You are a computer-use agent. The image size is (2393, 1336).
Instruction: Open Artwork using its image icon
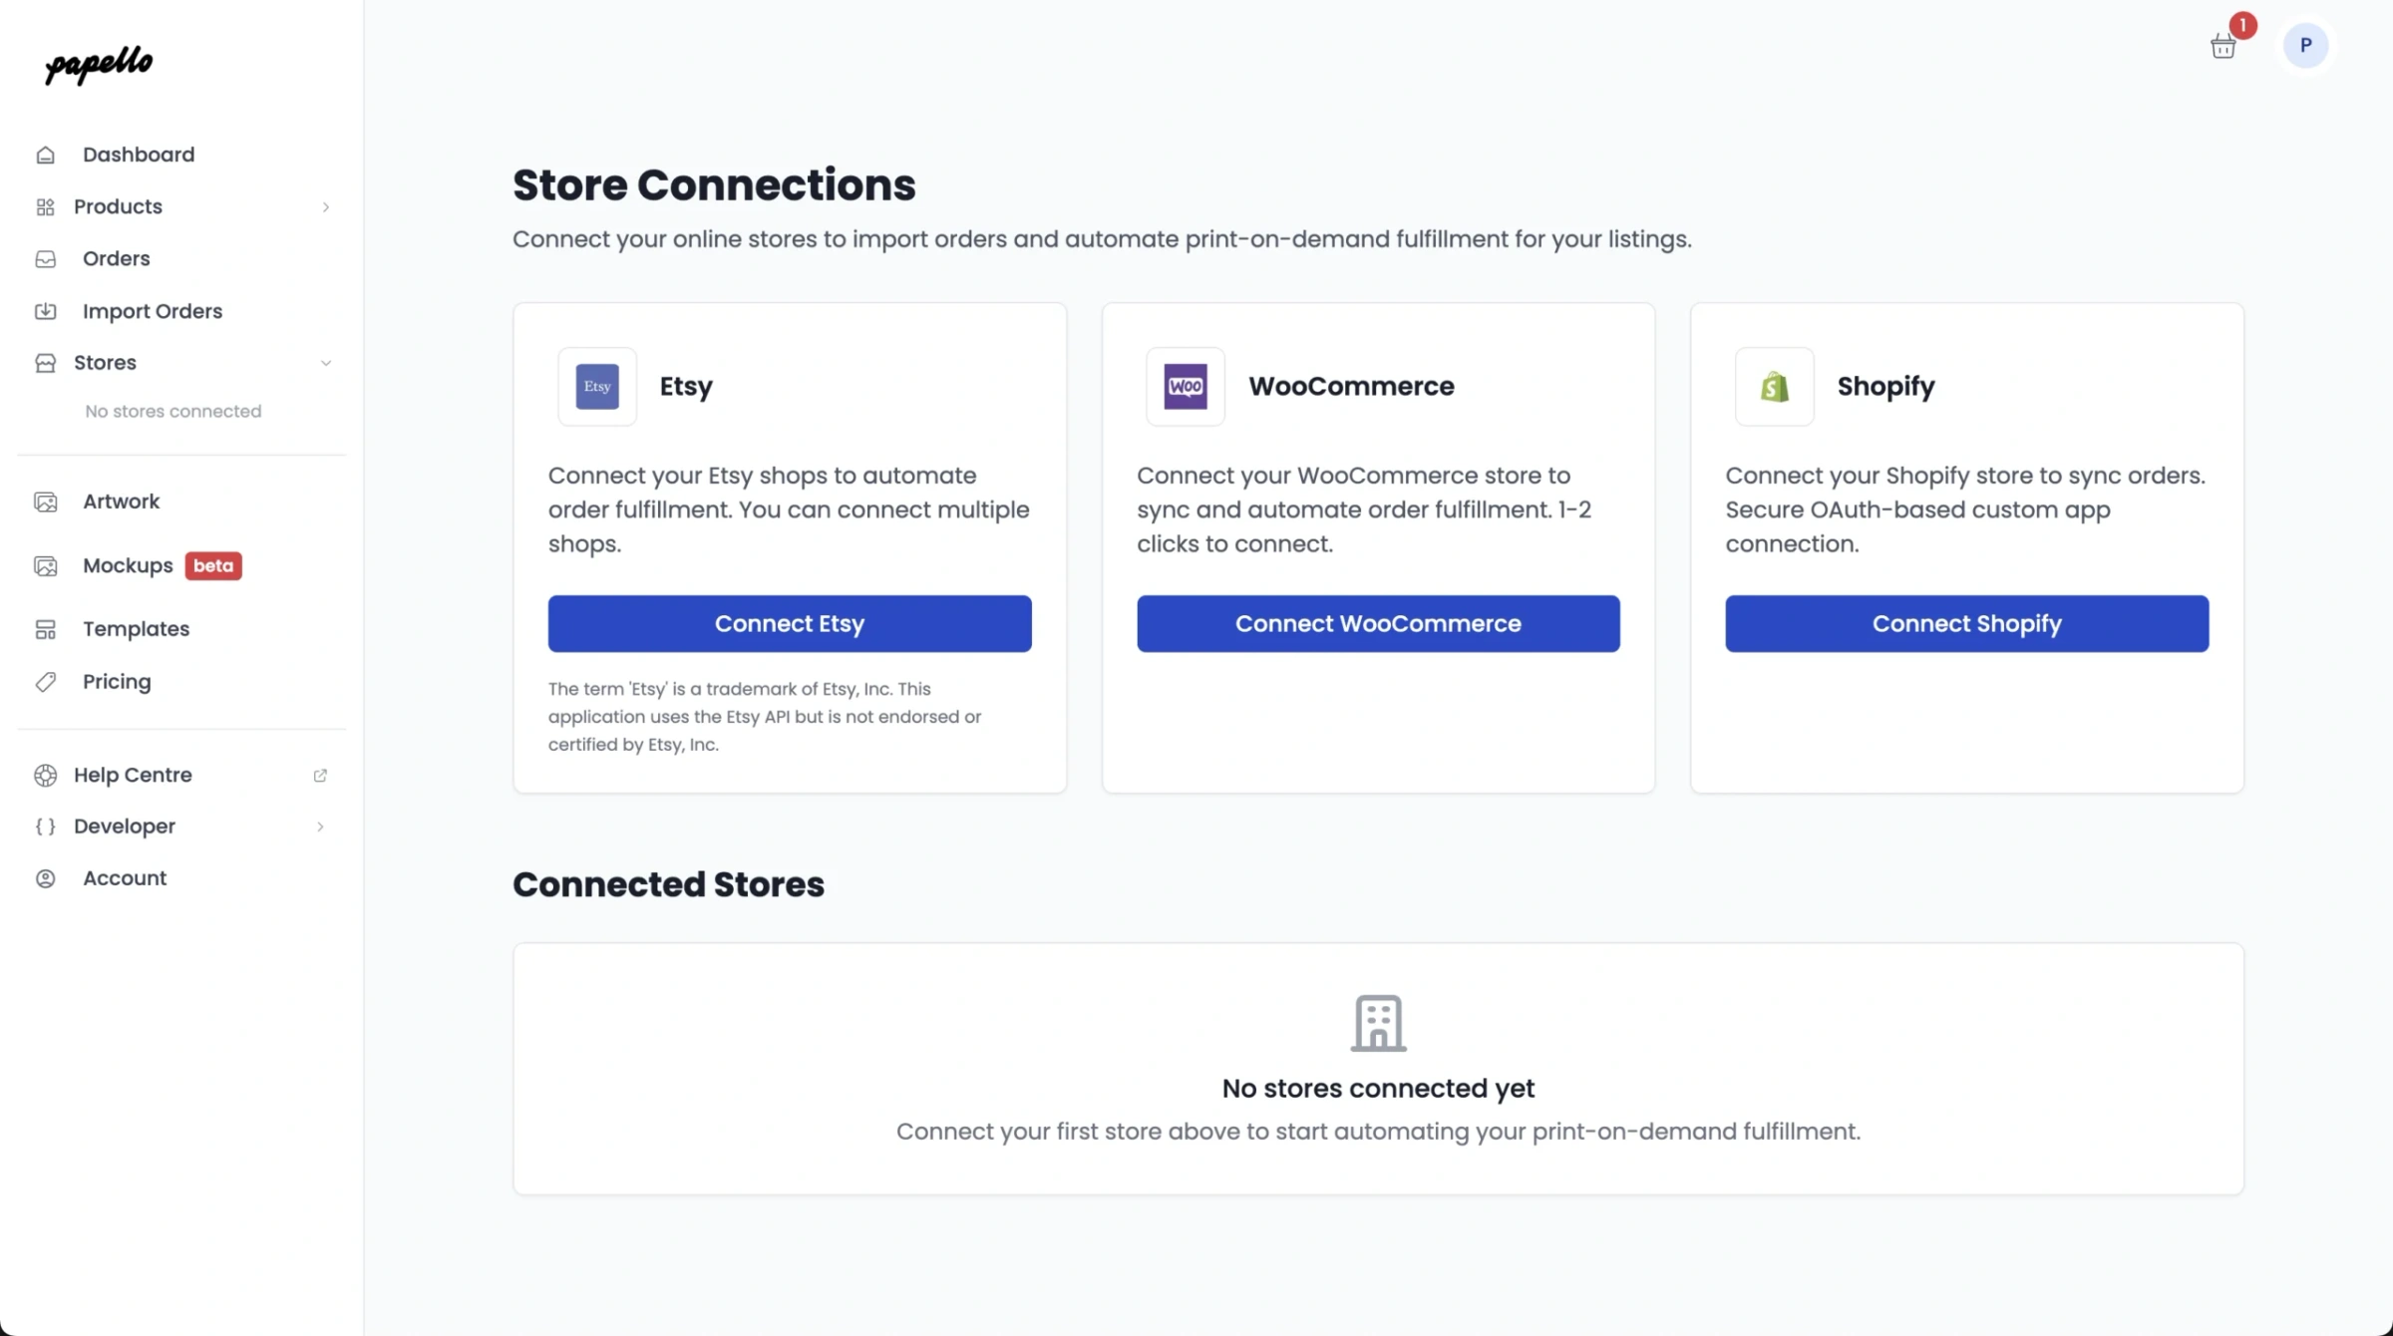46,501
